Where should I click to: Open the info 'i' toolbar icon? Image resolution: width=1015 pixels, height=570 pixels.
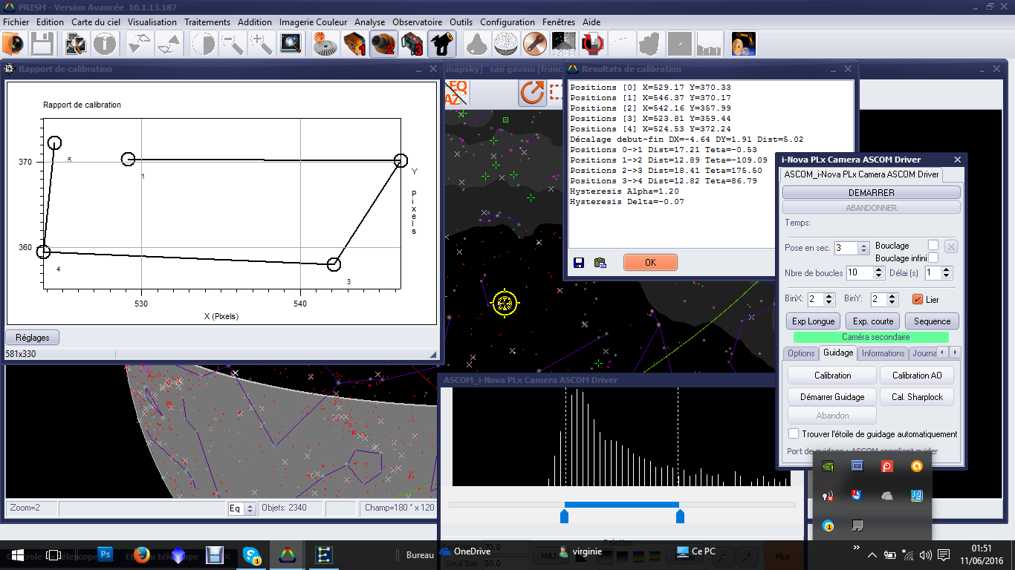tap(105, 45)
